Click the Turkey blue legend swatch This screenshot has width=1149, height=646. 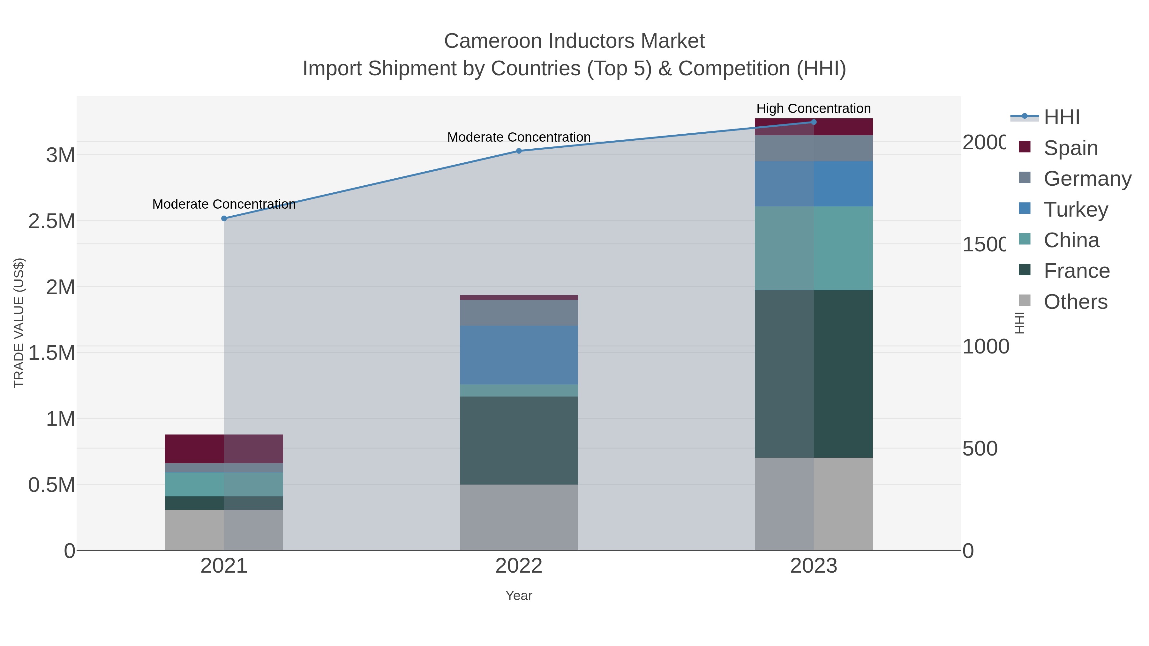pos(1025,208)
